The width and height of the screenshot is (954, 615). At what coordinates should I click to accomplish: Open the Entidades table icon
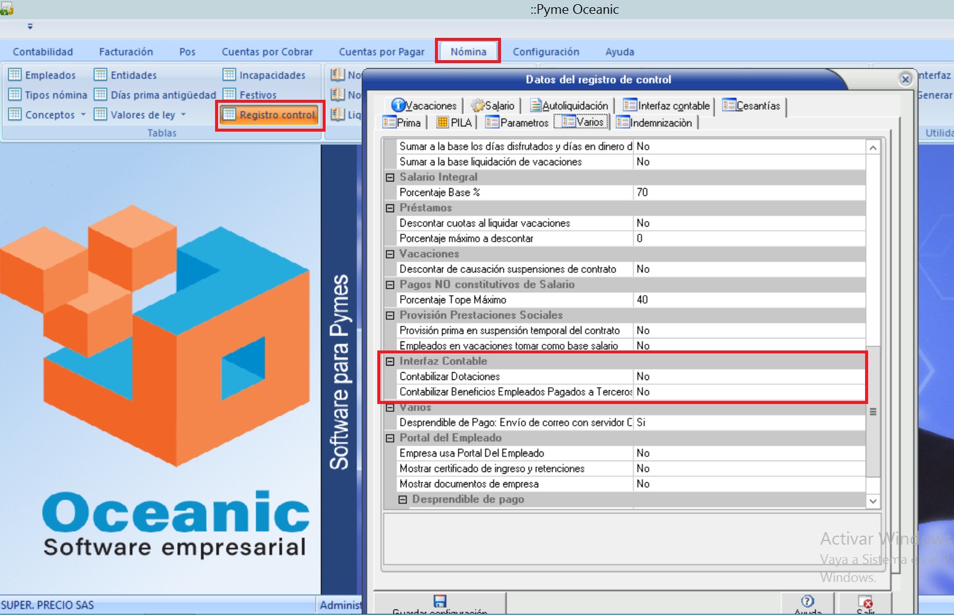pos(100,75)
